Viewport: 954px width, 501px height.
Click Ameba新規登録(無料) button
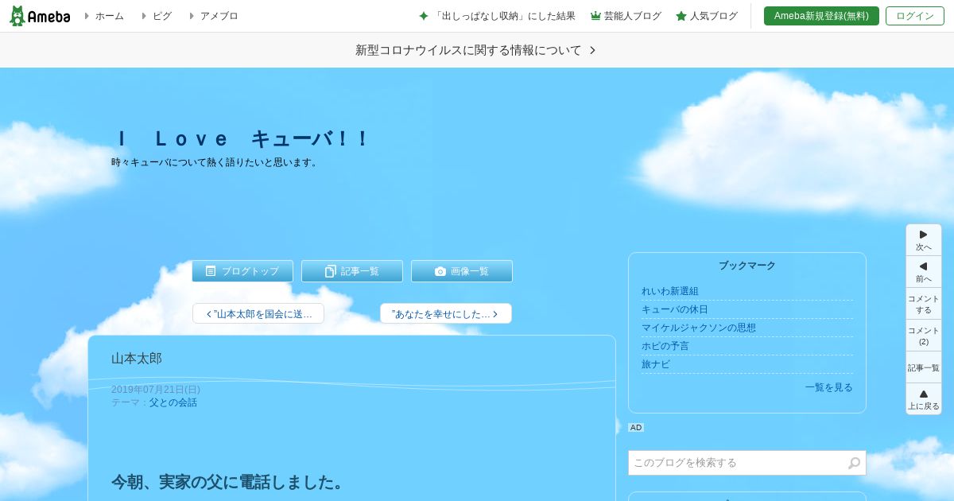(821, 16)
